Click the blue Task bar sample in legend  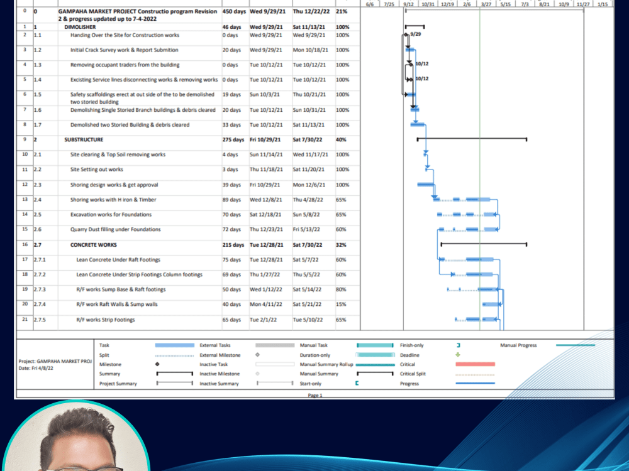(x=174, y=345)
